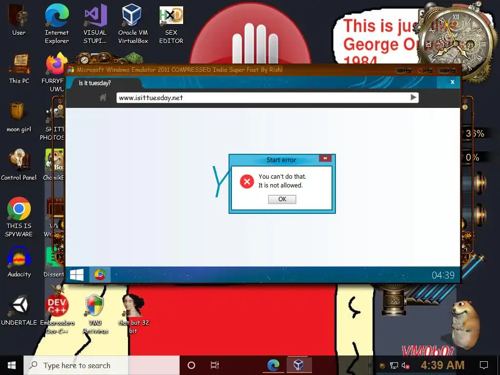The height and width of the screenshot is (375, 500).
Task: Close the emulator browser with X button
Action: point(452,82)
